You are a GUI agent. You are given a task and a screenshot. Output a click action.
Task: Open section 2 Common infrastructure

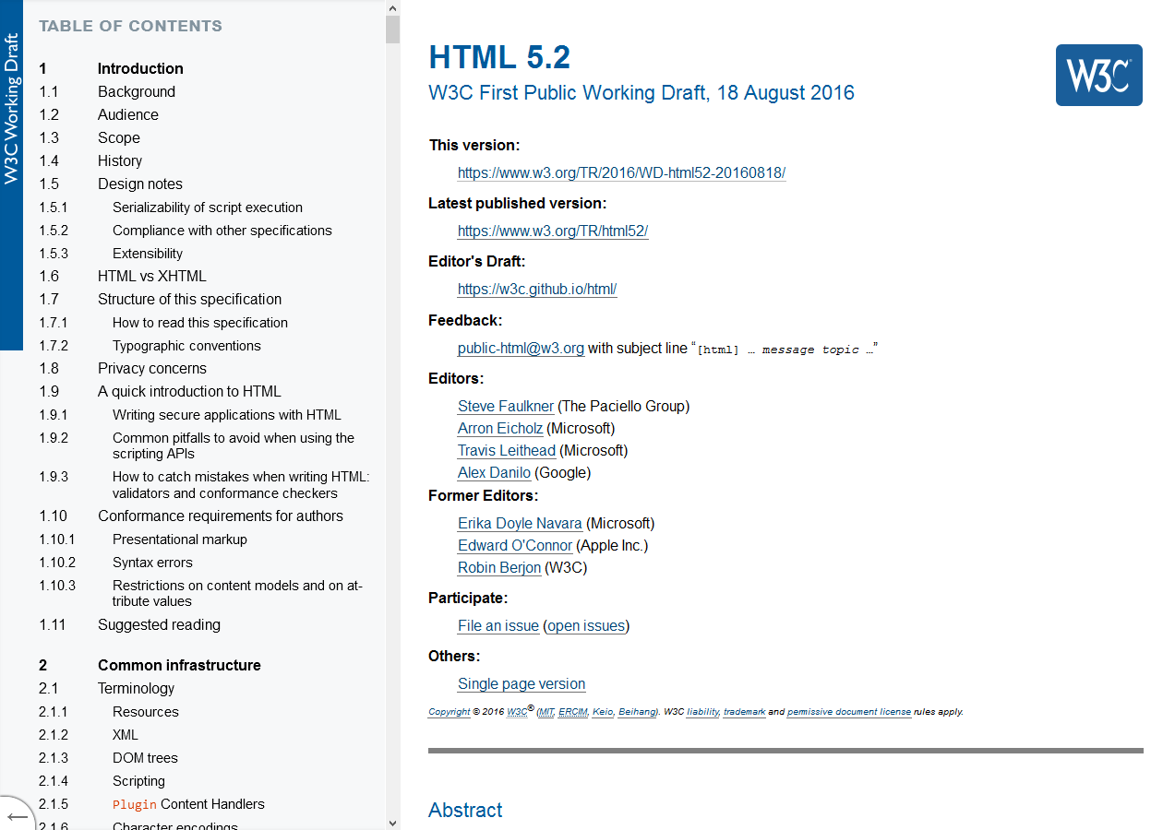click(179, 665)
